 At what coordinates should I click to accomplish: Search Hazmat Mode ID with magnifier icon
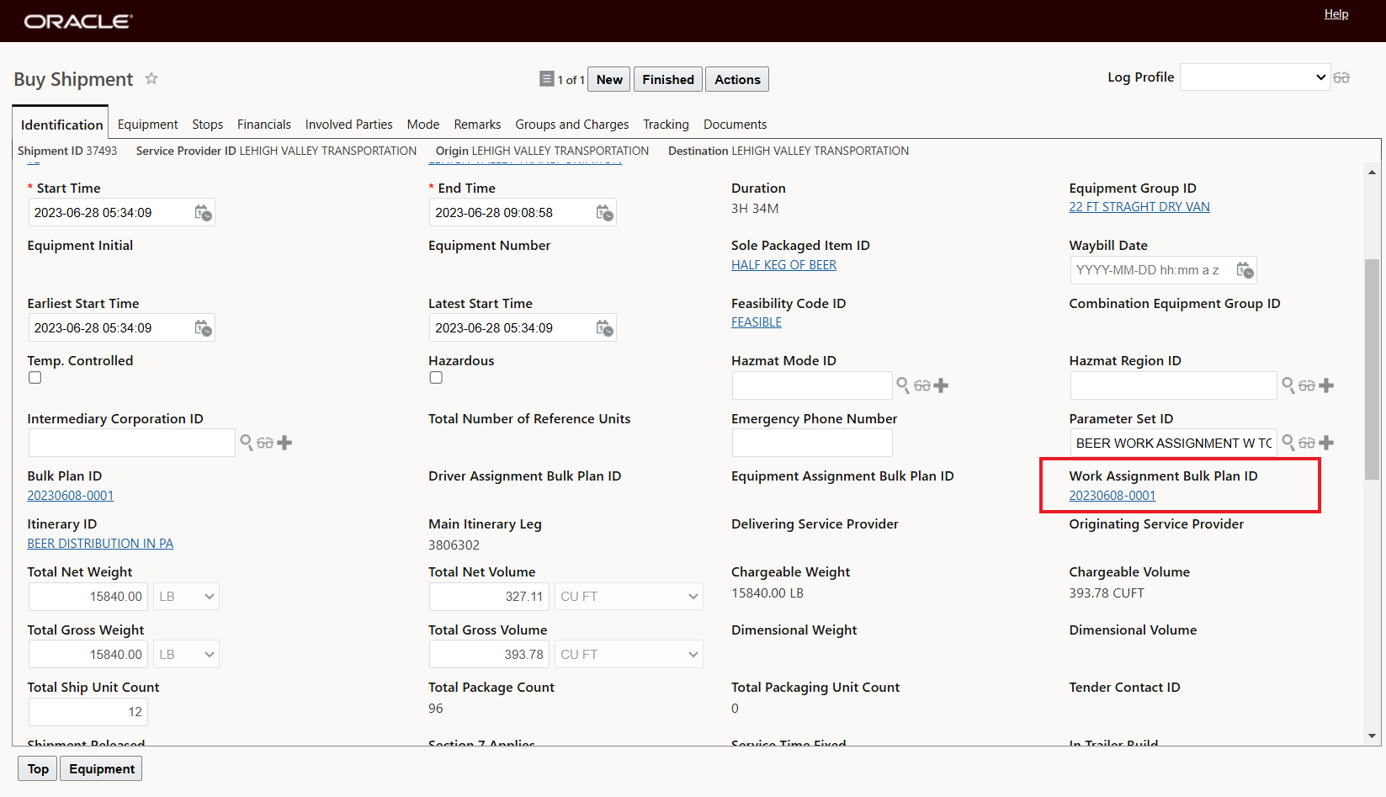(903, 385)
